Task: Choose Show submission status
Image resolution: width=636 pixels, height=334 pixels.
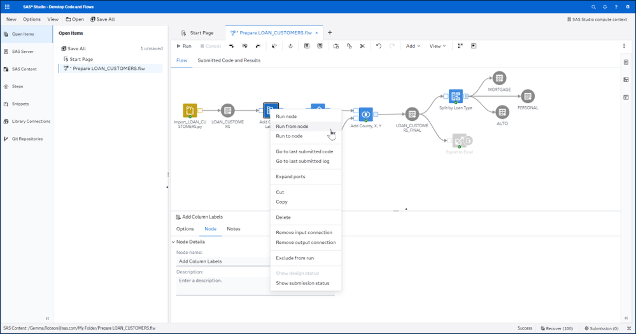Action: point(306,283)
